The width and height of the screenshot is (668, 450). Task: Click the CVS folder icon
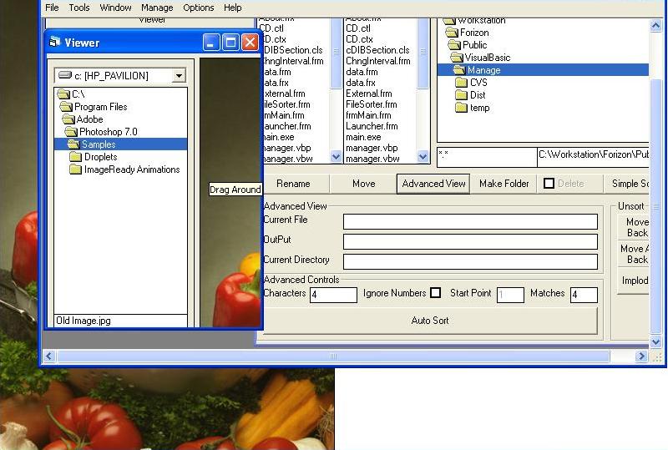click(461, 83)
